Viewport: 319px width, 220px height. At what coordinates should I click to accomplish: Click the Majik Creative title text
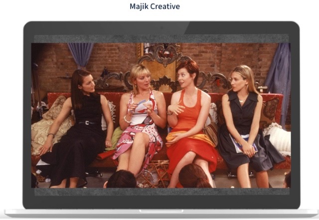tap(155, 6)
